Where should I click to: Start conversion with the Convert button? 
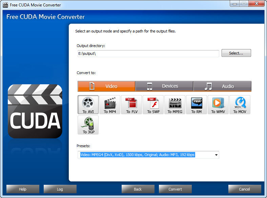175,189
